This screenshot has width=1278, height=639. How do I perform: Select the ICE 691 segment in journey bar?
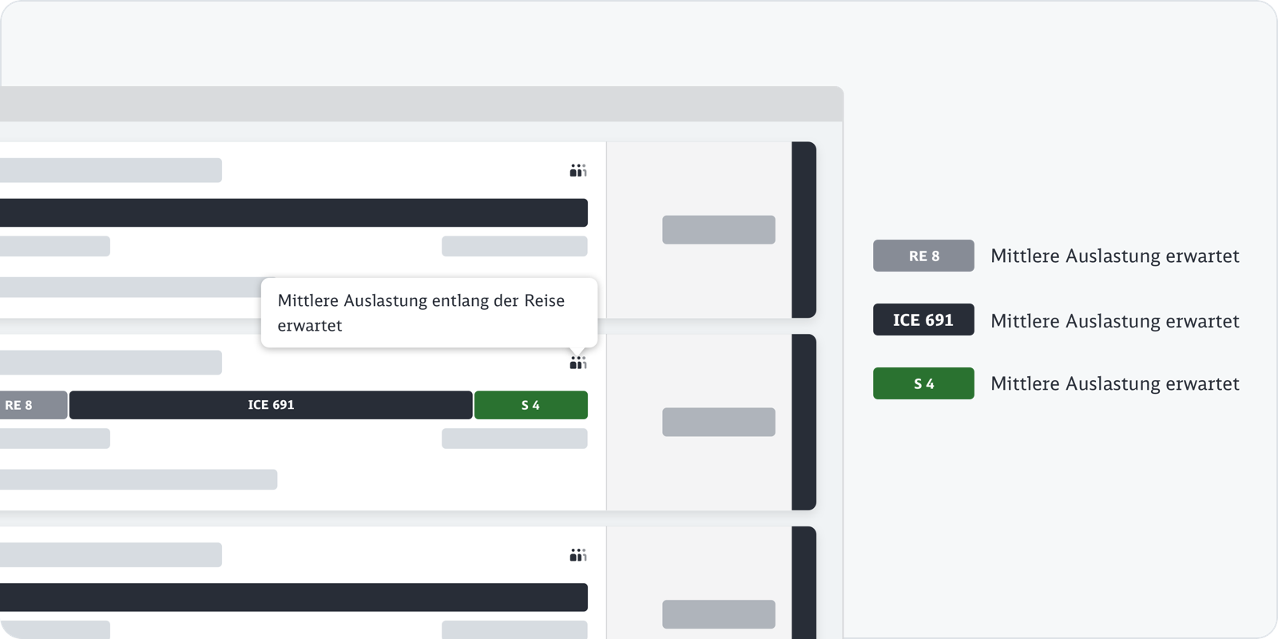(x=271, y=405)
